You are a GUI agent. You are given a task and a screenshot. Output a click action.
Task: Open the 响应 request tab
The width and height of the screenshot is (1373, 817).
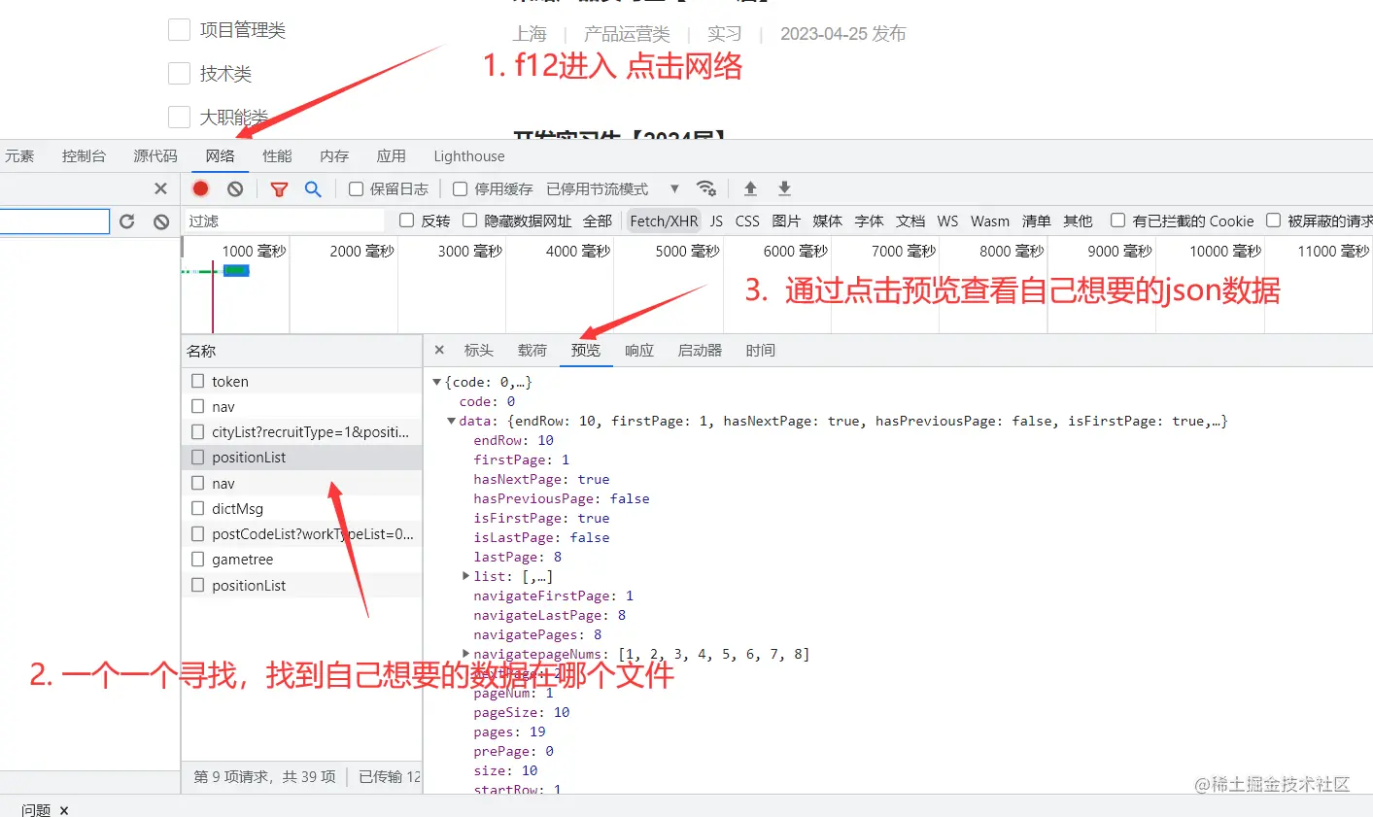[639, 350]
